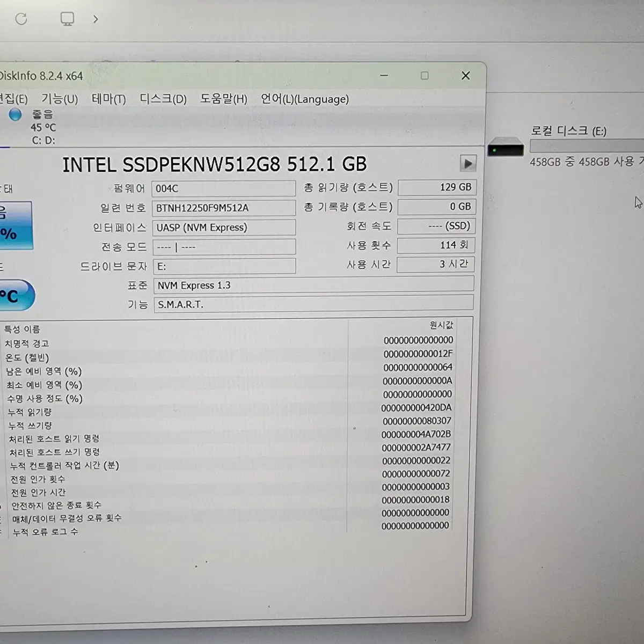Click the refresh icon at top

coord(21,19)
